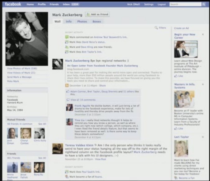Screen dimensions: 210x181
Task: Click the Lori Taylor ad photo
Action: (x=181, y=149)
